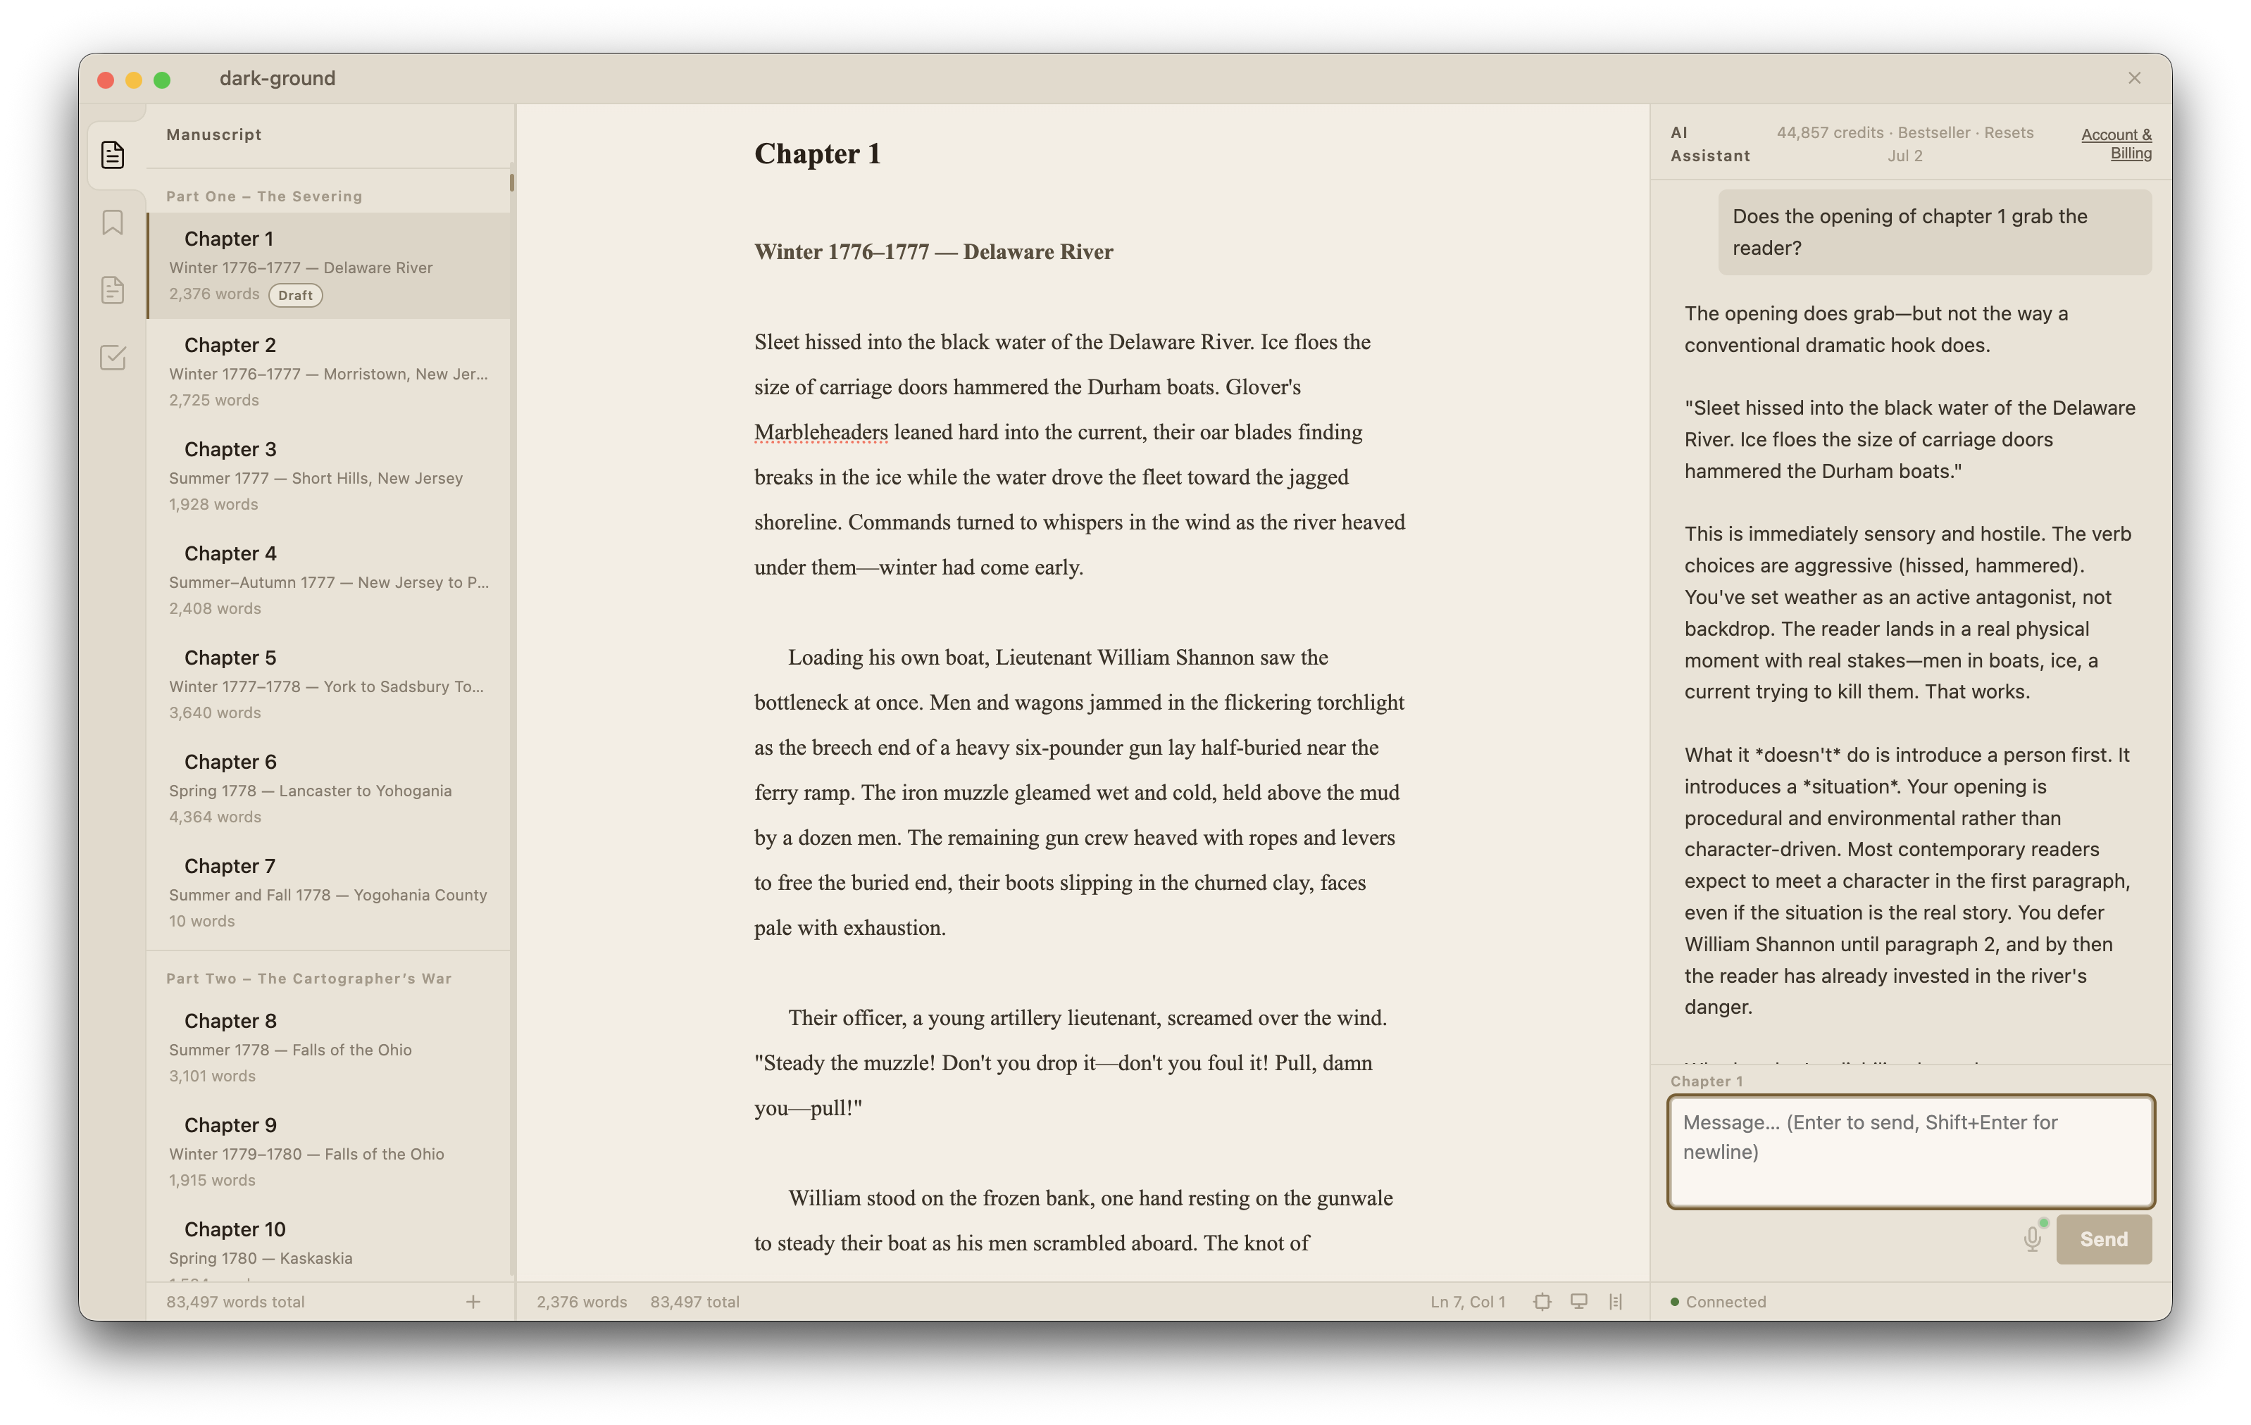This screenshot has width=2251, height=1425.
Task: Click the user question chat bubble
Action: (1934, 232)
